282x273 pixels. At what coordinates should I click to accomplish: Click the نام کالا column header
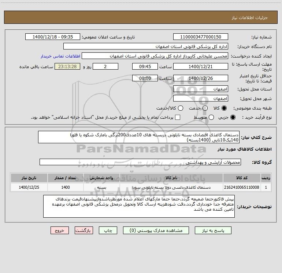171,178
